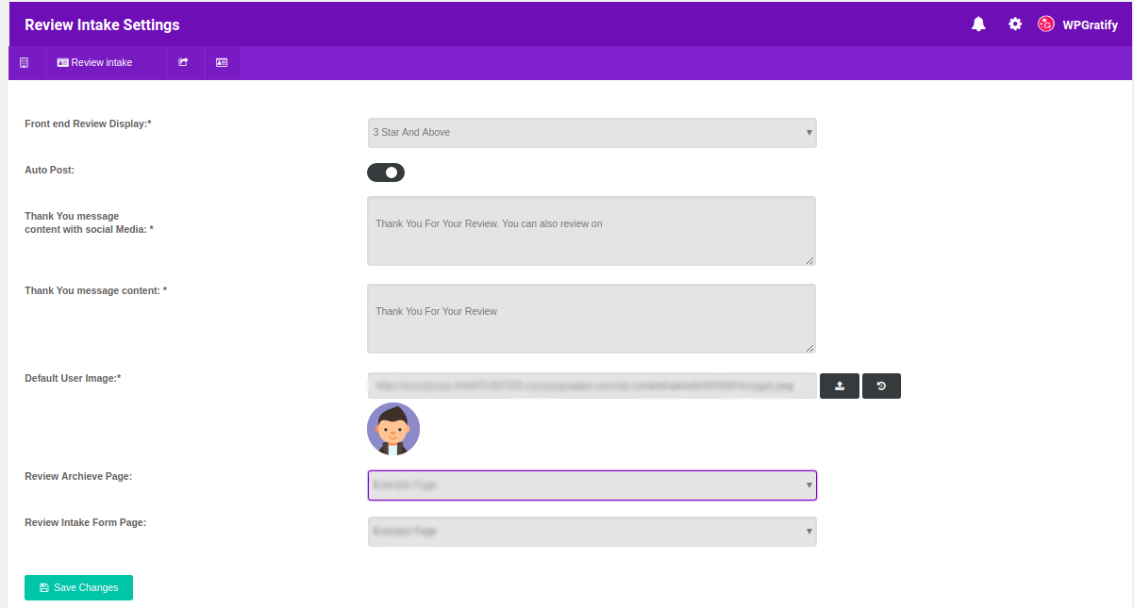
Task: Click the Review Intake Settings page title
Action: click(102, 25)
